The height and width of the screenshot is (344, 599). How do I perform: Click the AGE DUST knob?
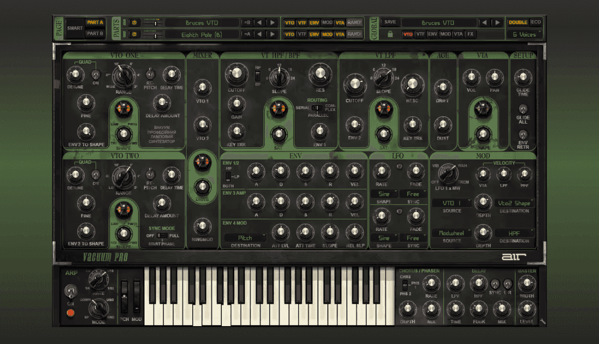pyautogui.click(x=443, y=125)
